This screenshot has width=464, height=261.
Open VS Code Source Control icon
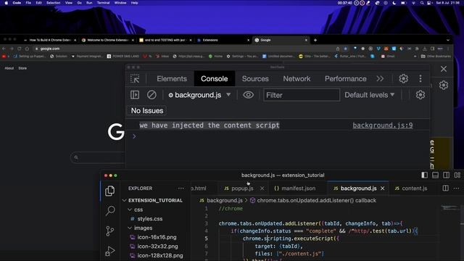(x=109, y=231)
